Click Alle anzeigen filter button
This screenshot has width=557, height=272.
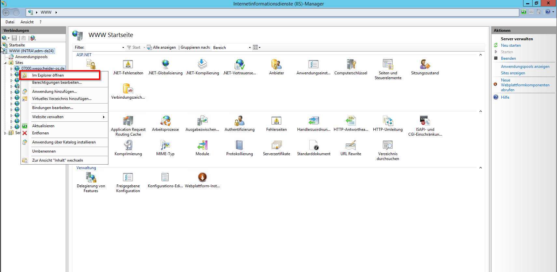[x=161, y=47]
